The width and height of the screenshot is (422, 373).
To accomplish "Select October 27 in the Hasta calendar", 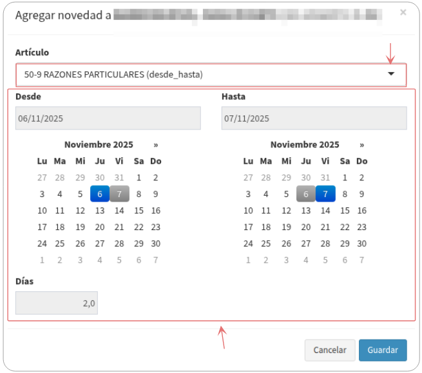I will pyautogui.click(x=248, y=178).
